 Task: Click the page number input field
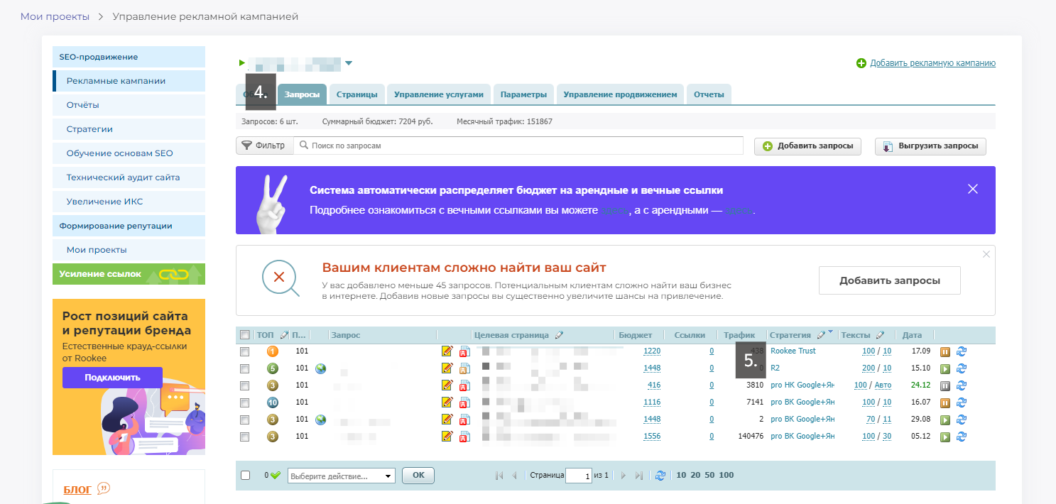click(x=579, y=475)
